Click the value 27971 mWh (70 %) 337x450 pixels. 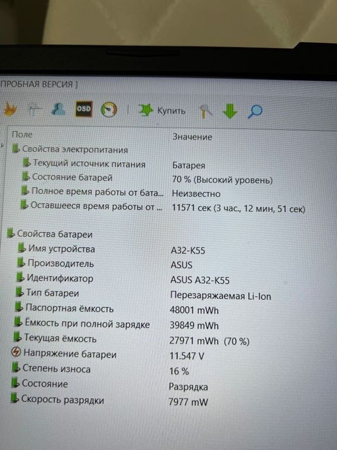point(209,341)
